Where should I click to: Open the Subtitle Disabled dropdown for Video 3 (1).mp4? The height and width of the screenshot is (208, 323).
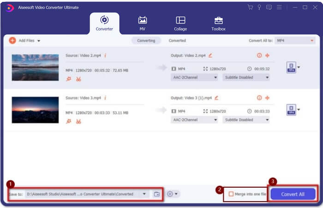(x=246, y=120)
